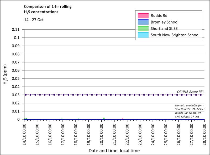The height and width of the screenshot is (155, 210).
Task: Click the 'OEHHA Acute REL' line label
Action: pos(191,92)
